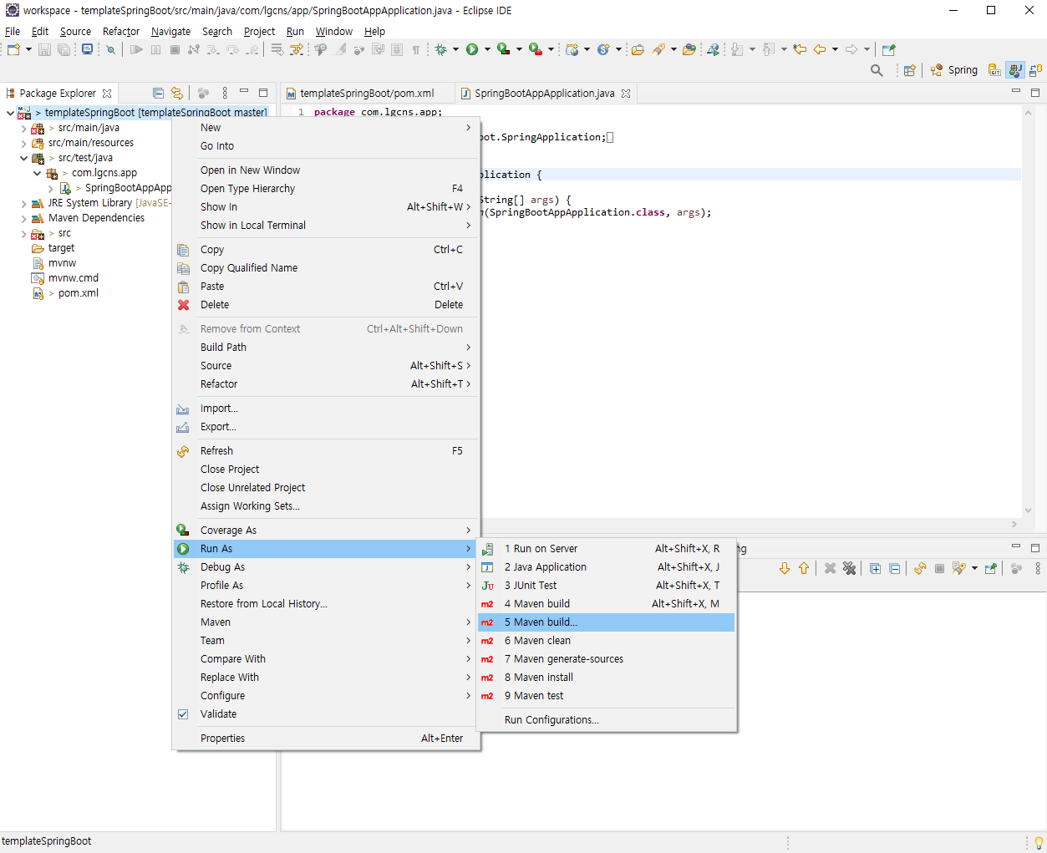The image size is (1047, 853).
Task: Maximize the editor area
Action: (1035, 92)
